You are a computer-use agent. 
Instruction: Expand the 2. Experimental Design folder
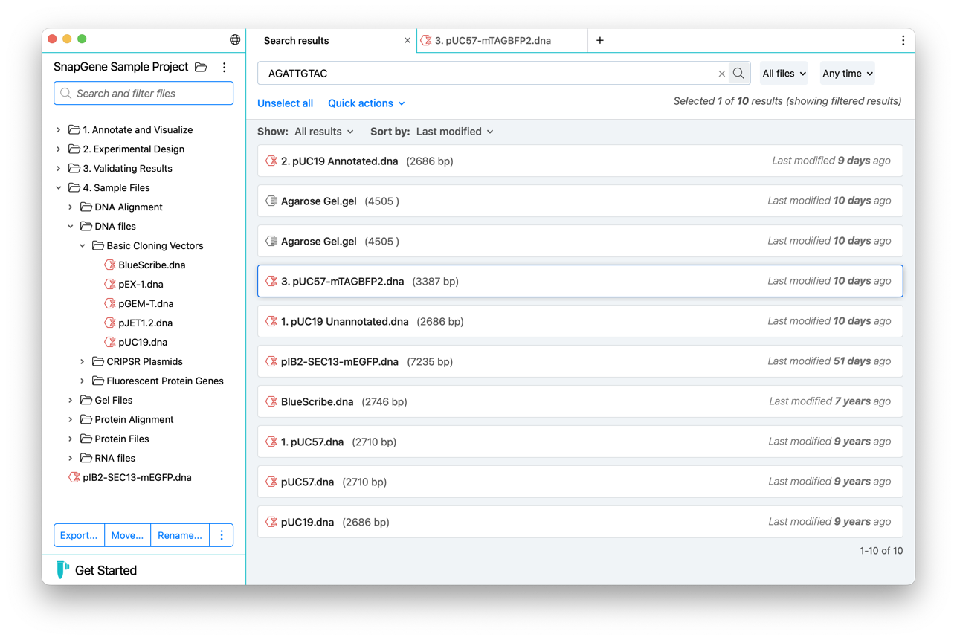tap(59, 149)
